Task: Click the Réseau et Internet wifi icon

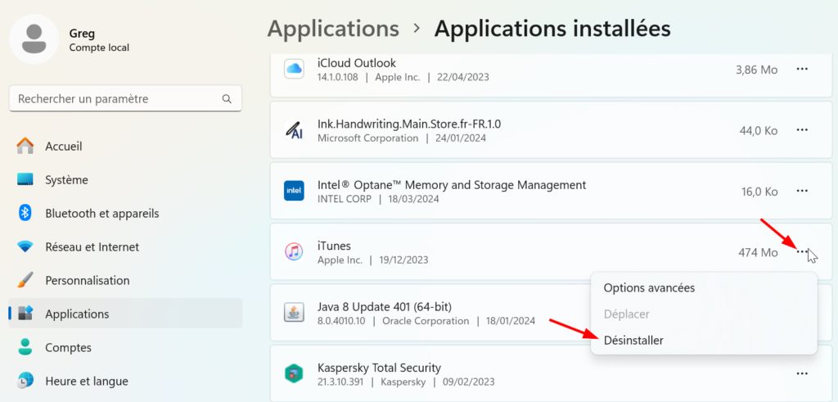Action: click(x=25, y=247)
